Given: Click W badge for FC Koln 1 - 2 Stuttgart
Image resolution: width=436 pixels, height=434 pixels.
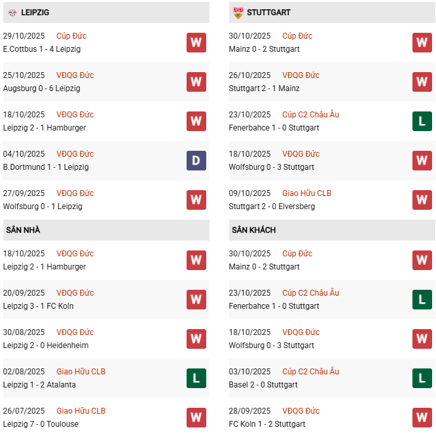Looking at the screenshot, I should pyautogui.click(x=422, y=418).
